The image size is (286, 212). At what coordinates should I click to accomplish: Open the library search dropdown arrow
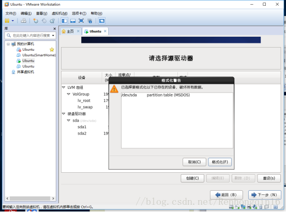pyautogui.click(x=53, y=35)
